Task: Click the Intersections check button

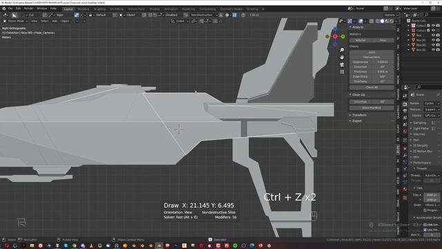Action: 372,57
